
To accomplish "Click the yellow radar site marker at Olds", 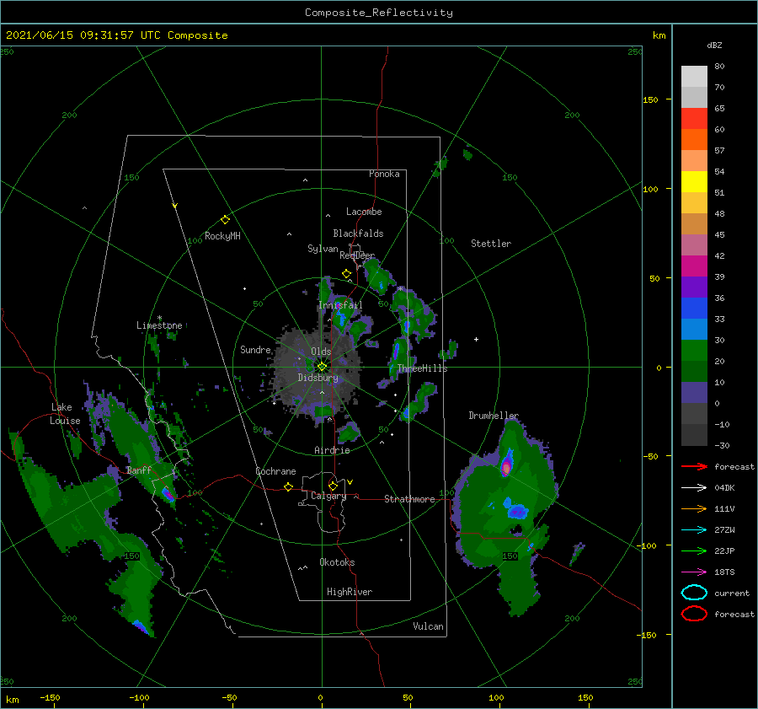I will [x=322, y=367].
